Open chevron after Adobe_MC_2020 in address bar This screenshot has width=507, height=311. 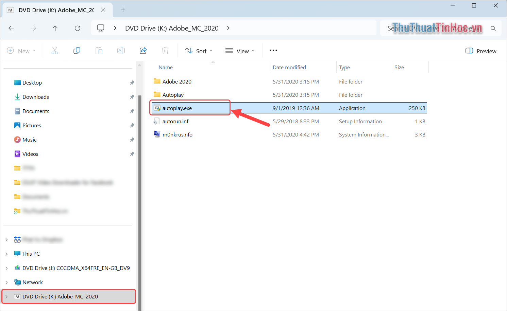(x=229, y=28)
